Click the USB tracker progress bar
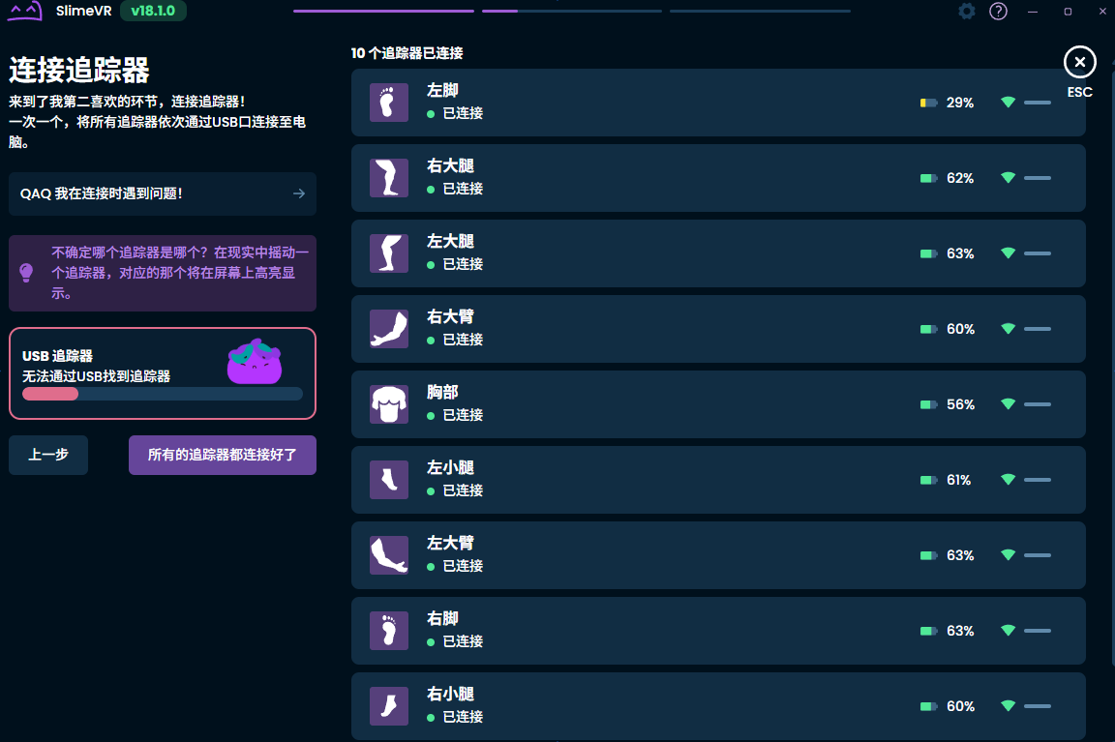This screenshot has height=742, width=1115. point(163,394)
